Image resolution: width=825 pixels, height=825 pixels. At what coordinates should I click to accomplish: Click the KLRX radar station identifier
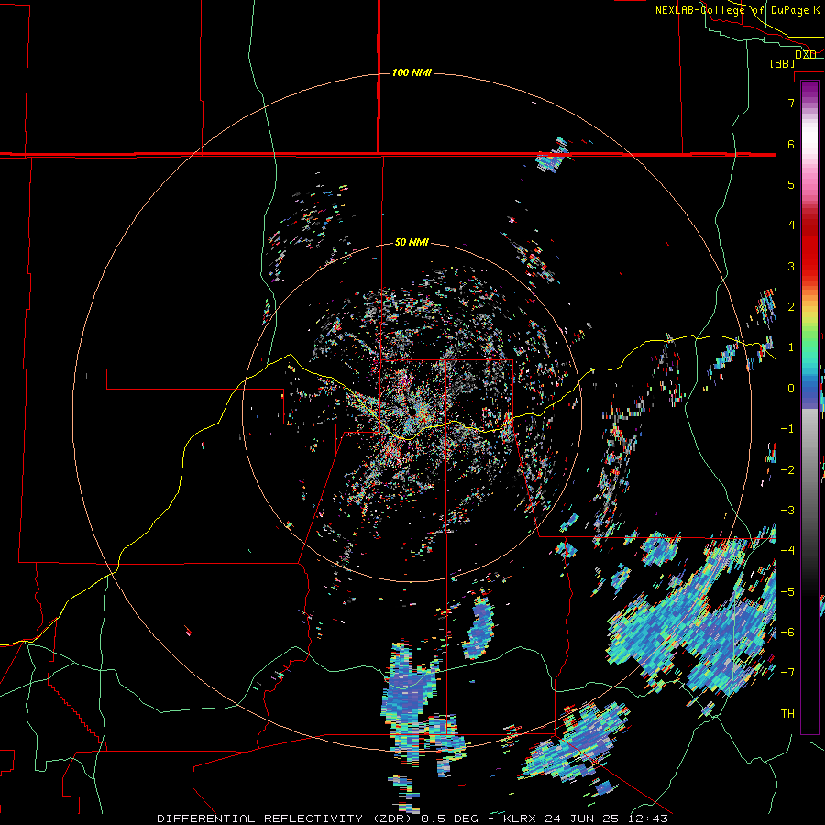tap(521, 819)
